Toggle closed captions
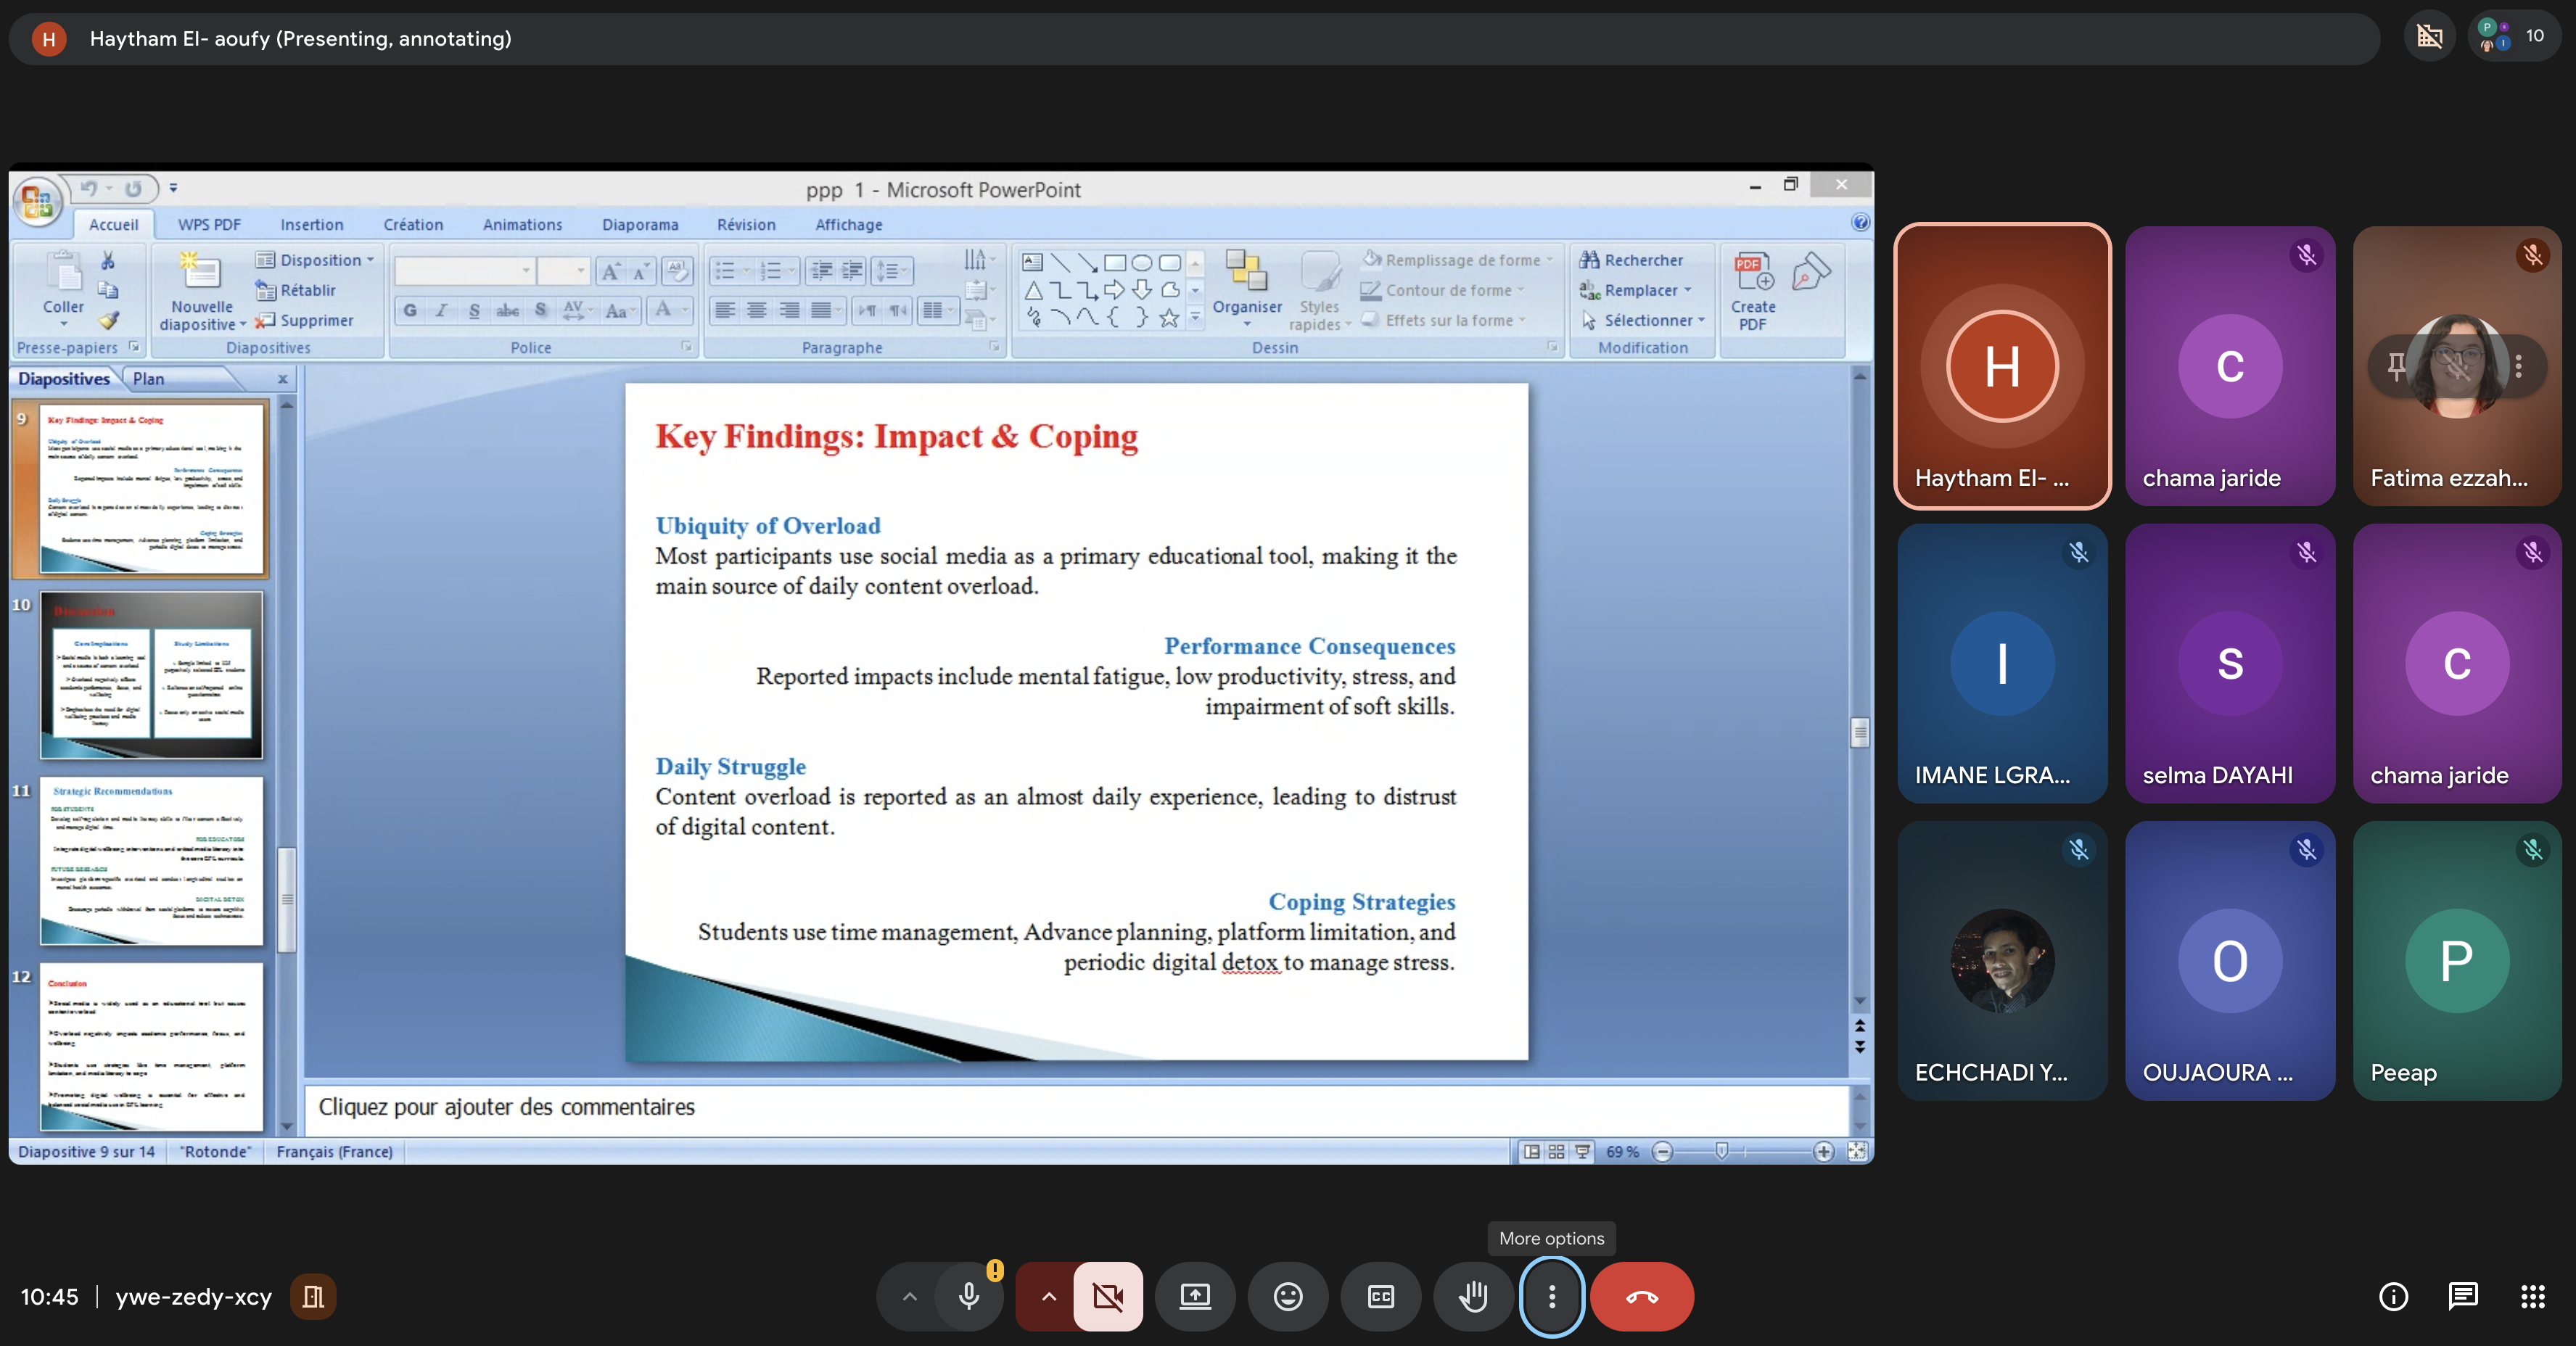The width and height of the screenshot is (2576, 1346). pos(1381,1297)
